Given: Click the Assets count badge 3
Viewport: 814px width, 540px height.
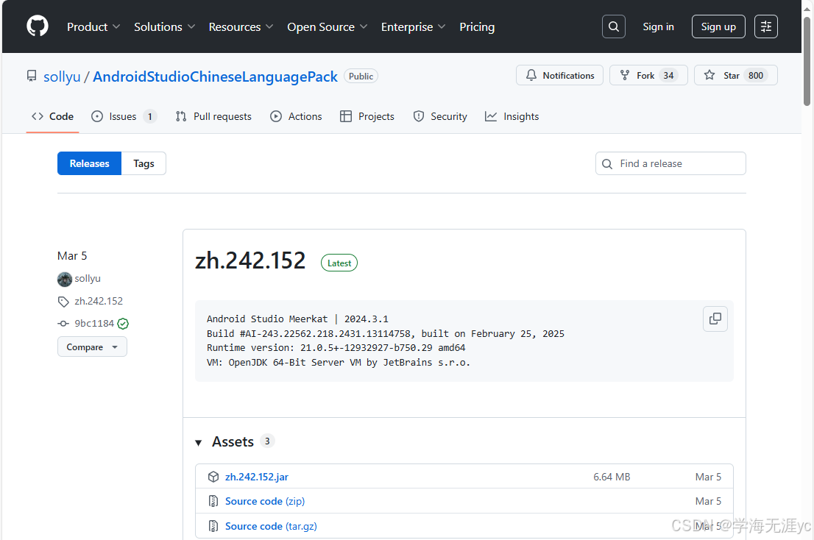Looking at the screenshot, I should tap(267, 441).
